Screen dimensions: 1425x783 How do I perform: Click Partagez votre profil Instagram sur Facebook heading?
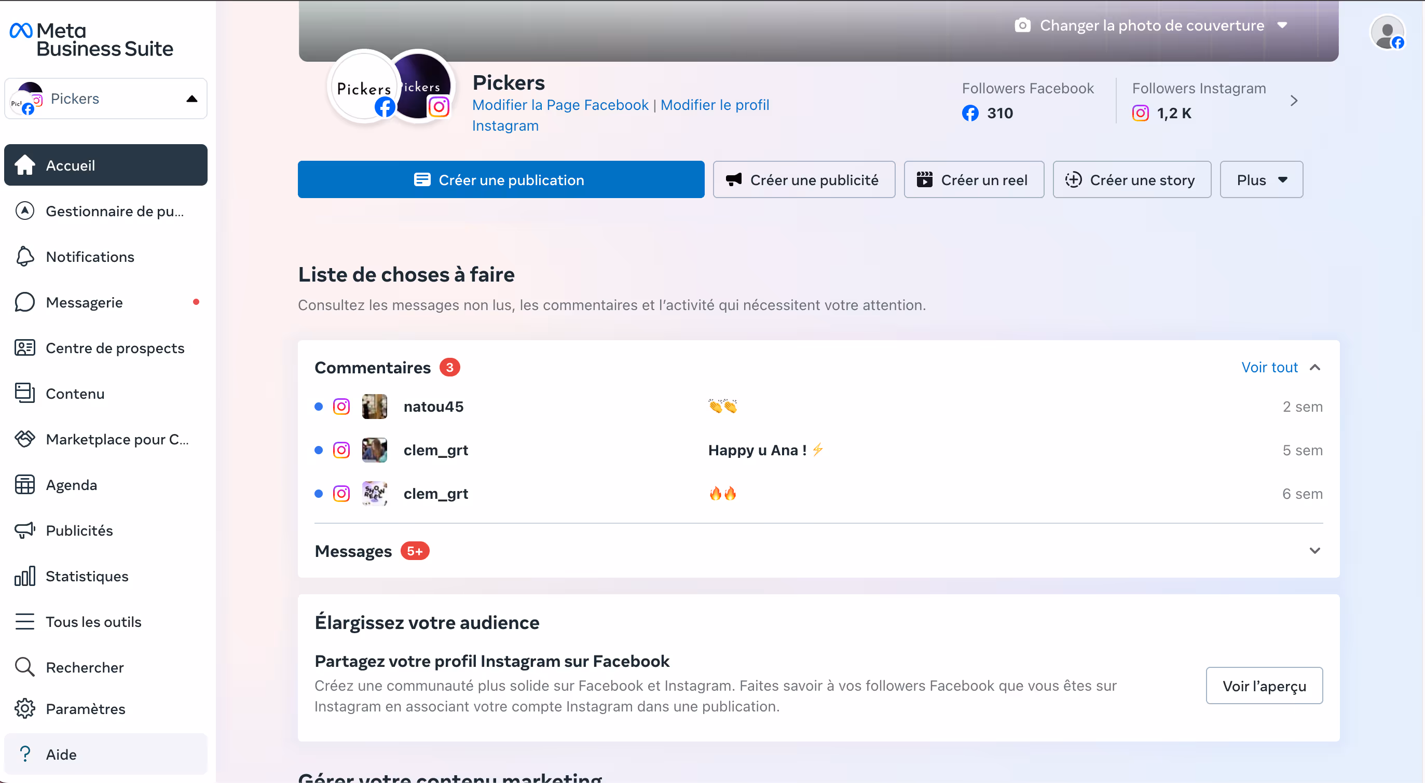pyautogui.click(x=492, y=662)
